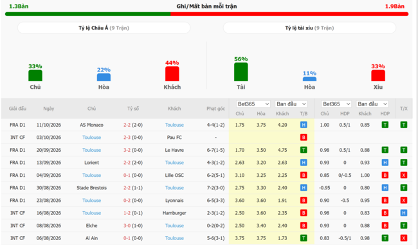The height and width of the screenshot is (249, 418).
Task: Click the red X badge in Lille OSC row
Action: 404,175
